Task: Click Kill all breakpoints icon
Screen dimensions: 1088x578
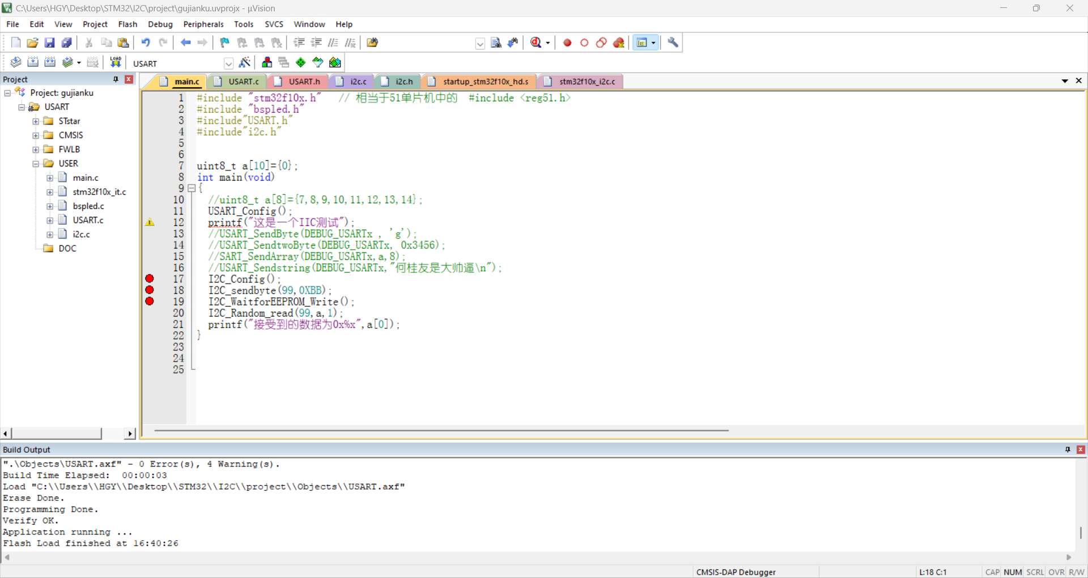Action: coord(619,42)
